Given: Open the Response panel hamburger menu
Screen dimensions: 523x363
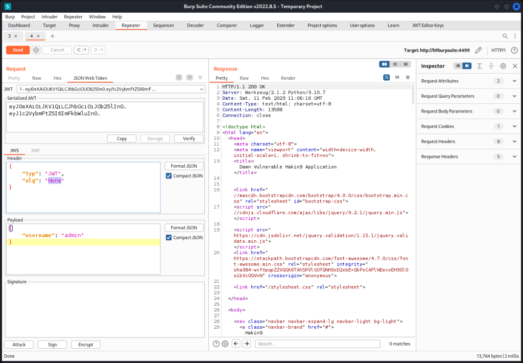Looking at the screenshot, I should (408, 78).
